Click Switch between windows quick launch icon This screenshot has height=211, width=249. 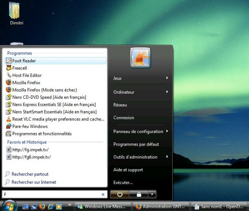click(34, 207)
